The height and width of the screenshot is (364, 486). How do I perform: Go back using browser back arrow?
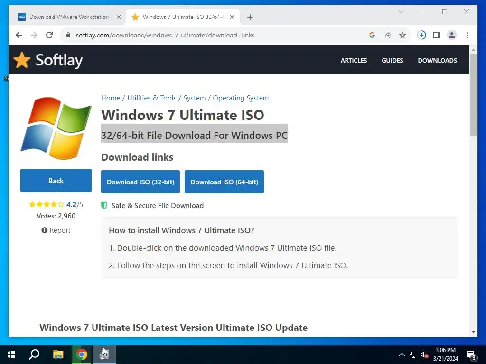tap(19, 35)
